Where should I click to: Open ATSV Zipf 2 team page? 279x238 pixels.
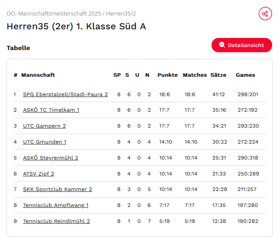pos(38,174)
